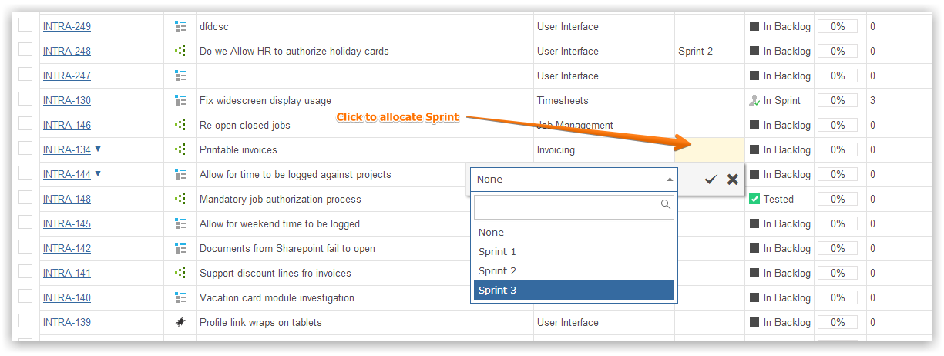This screenshot has height=356, width=944.
Task: Open the sprint combo box showing None
Action: pos(573,179)
